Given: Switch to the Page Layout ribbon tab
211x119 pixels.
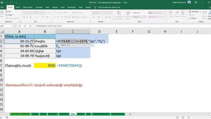Looking at the screenshot, I should tap(28, 7).
